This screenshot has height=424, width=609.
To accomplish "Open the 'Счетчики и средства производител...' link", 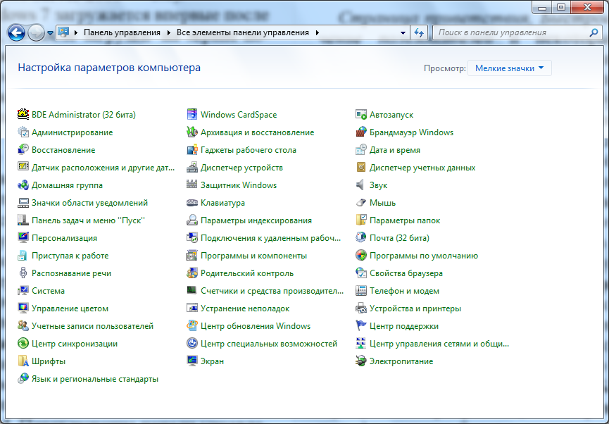I will click(272, 291).
